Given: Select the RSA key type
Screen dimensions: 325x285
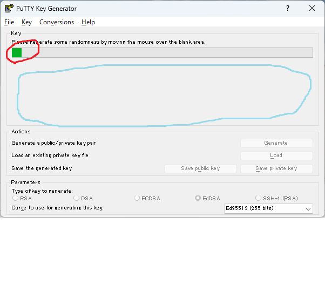Looking at the screenshot, I should tap(22, 198).
